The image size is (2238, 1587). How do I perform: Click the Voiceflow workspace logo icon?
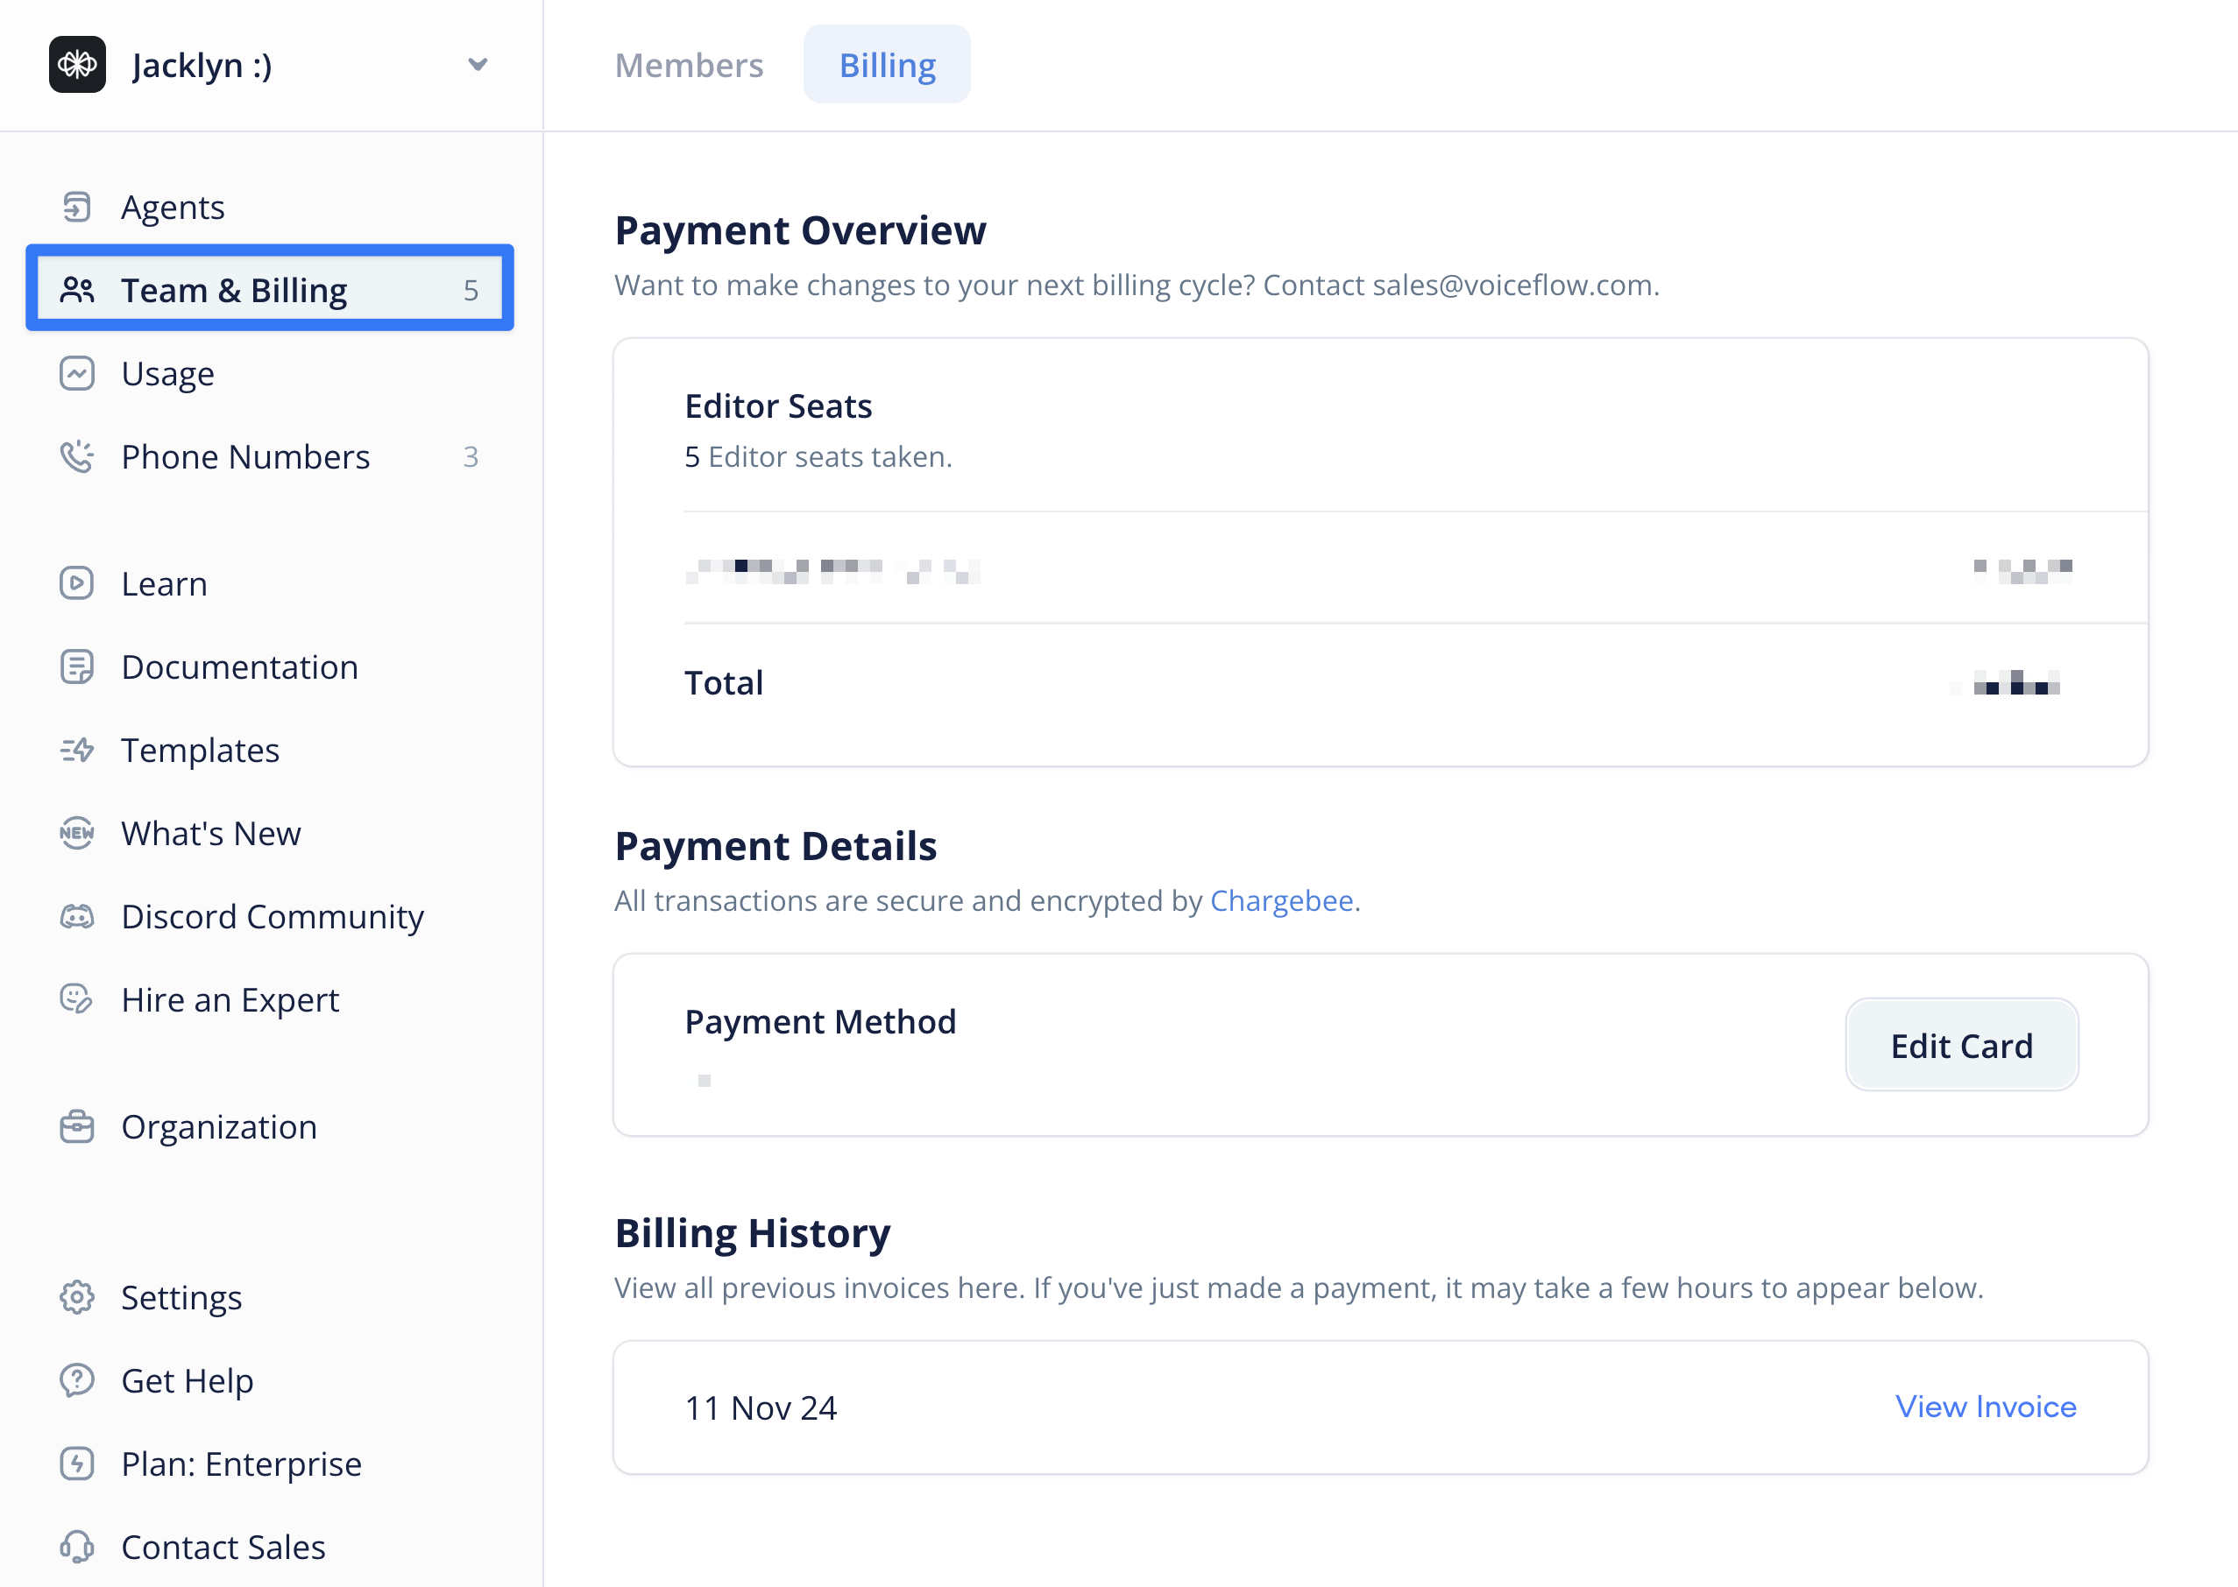click(77, 65)
